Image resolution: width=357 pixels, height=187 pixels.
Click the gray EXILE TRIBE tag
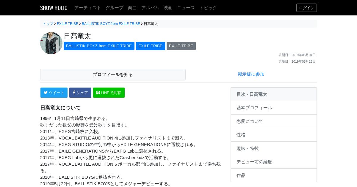coord(181,46)
